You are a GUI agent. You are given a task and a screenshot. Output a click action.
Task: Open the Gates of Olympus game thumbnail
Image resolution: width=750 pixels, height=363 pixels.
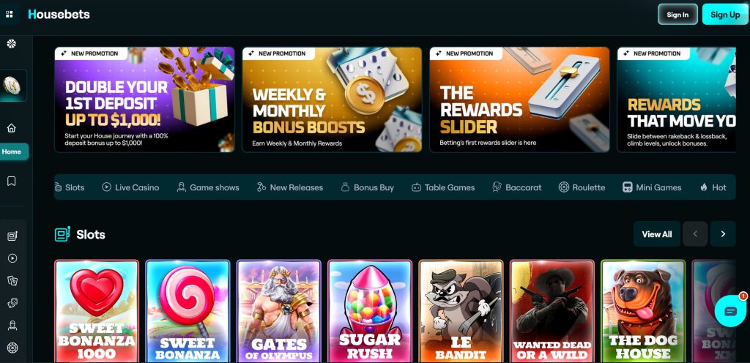(279, 310)
